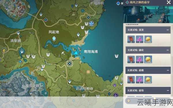Click the cyan player arrow marker near 鹰翔海滩
This screenshot has height=108, width=173.
(x=76, y=53)
